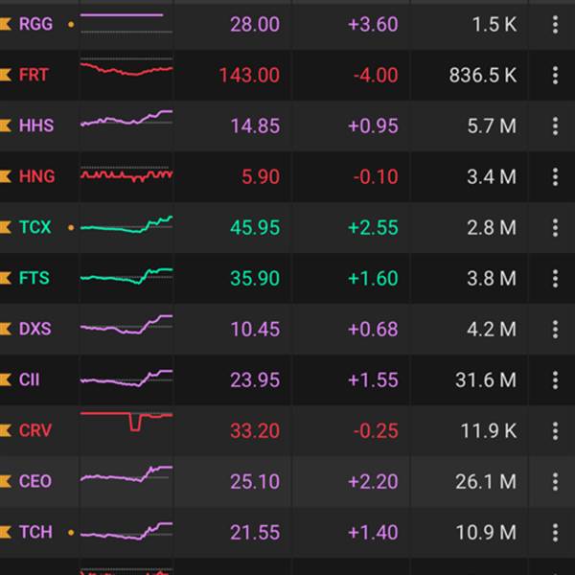Open the three-dot menu for TCH
Screen dimensions: 575x575
[x=555, y=532]
